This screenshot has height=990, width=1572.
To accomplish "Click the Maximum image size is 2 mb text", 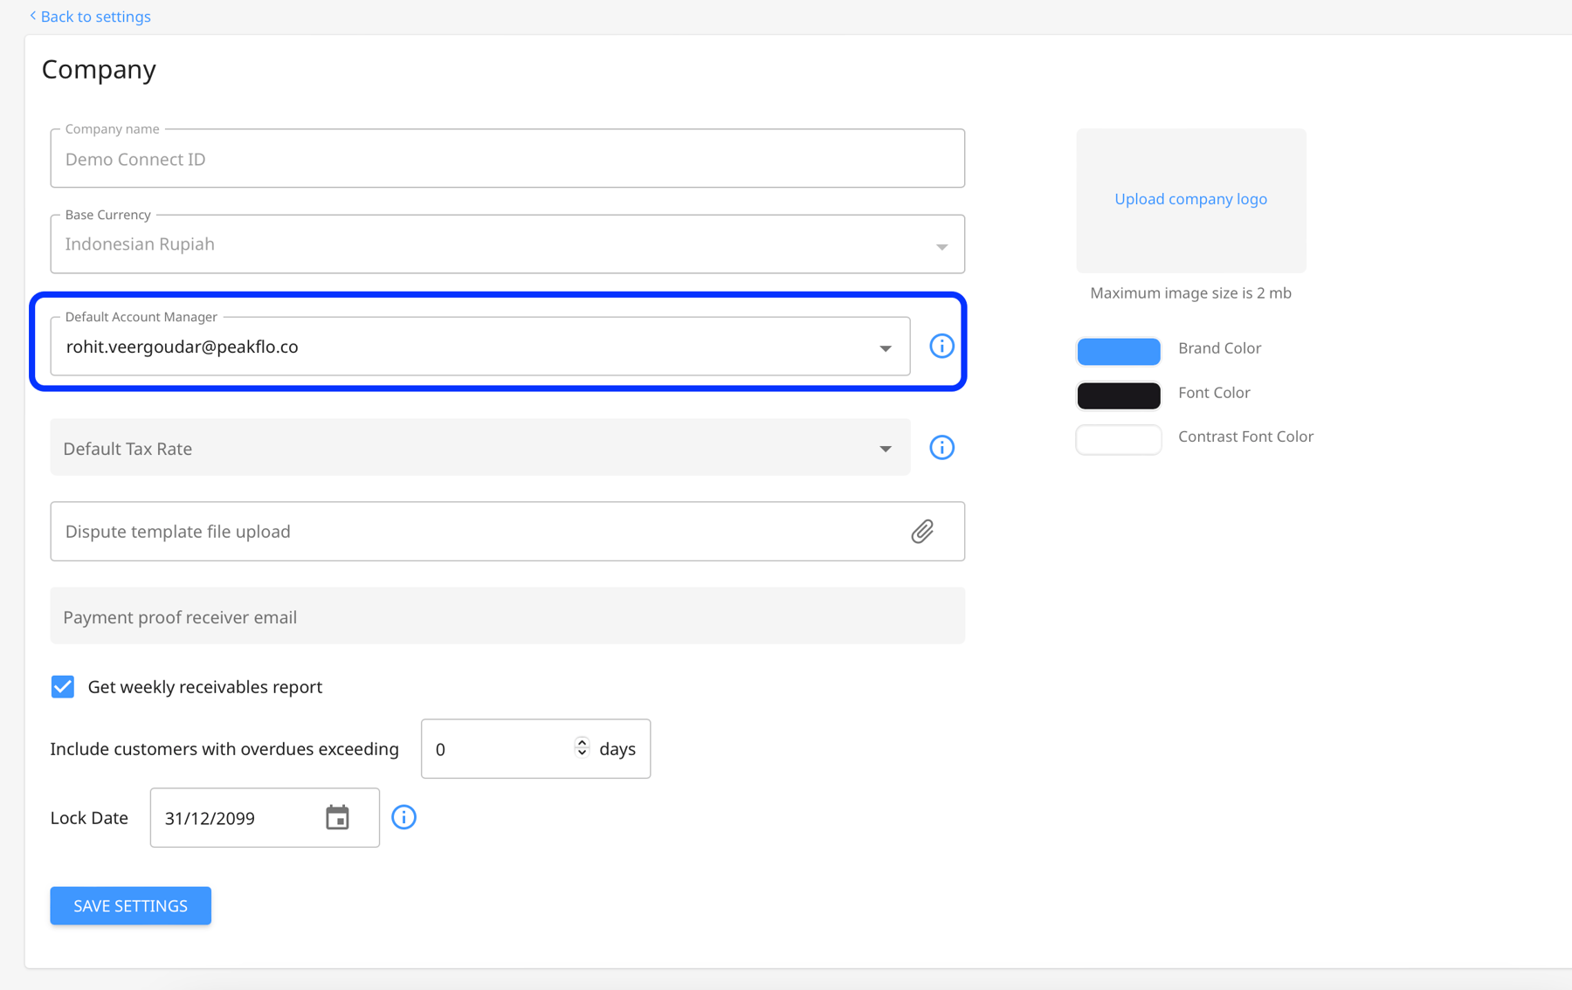I will (x=1190, y=293).
